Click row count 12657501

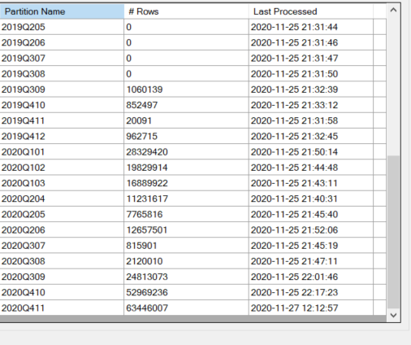click(147, 230)
